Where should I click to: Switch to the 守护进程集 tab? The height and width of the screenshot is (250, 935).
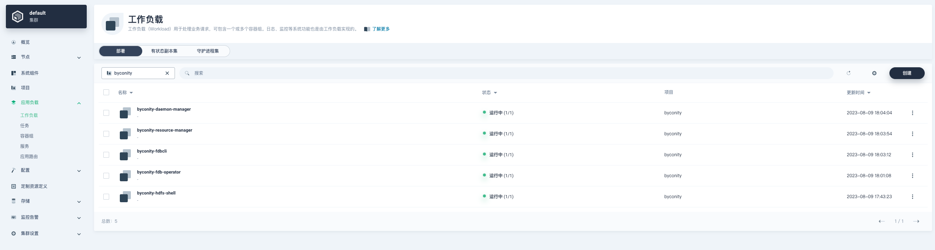[208, 51]
